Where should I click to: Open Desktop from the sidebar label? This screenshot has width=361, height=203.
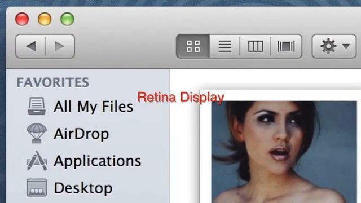click(x=83, y=188)
